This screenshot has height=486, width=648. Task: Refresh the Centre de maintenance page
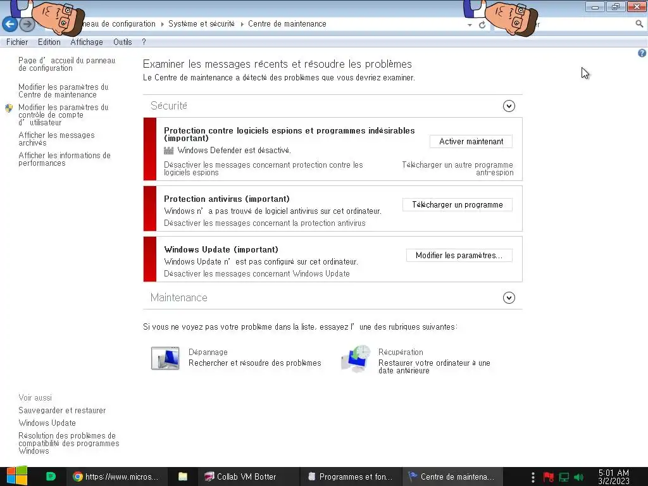tap(482, 25)
